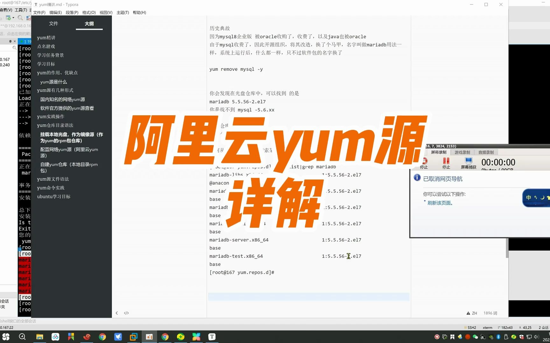Viewport: 550px width, 343px height.
Task: Go to the yum源是什么 outline entry
Action: click(53, 82)
